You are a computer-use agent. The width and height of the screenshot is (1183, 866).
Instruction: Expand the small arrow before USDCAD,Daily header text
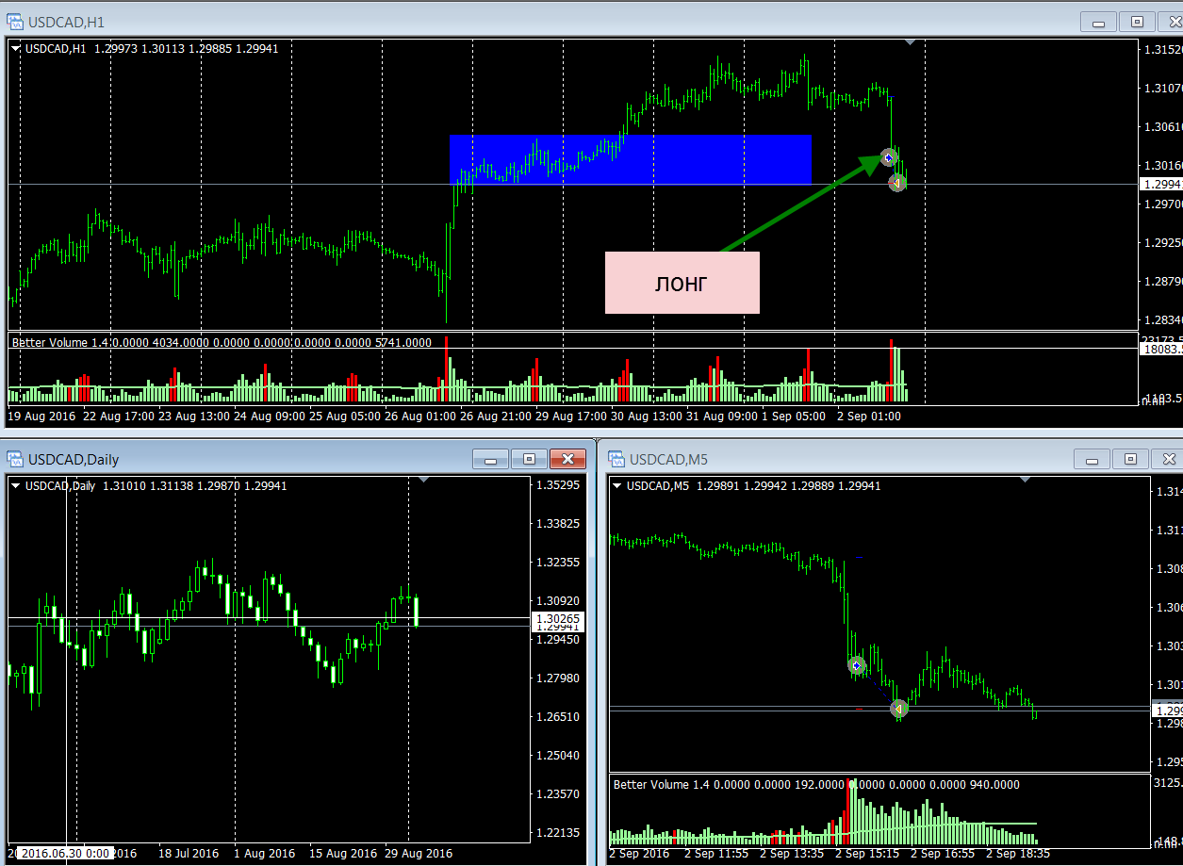click(17, 486)
